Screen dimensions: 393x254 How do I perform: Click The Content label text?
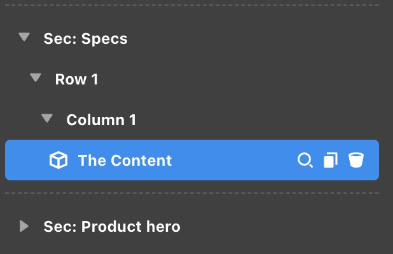pos(125,161)
